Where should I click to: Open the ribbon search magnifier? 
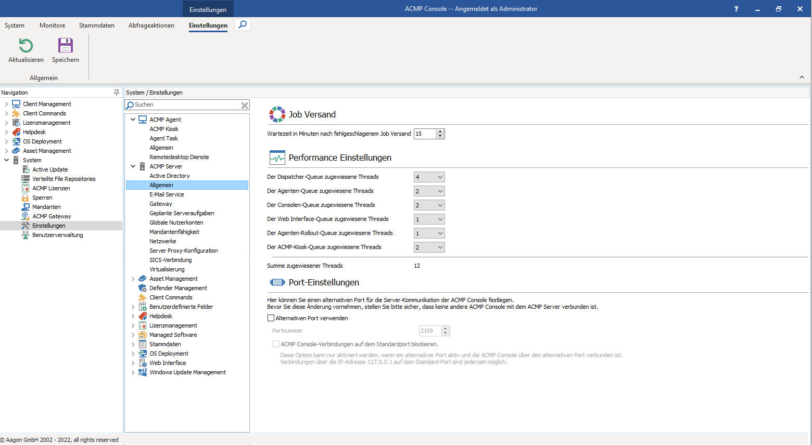pos(243,24)
